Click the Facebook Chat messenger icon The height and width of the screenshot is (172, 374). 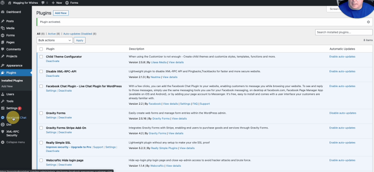2,117
